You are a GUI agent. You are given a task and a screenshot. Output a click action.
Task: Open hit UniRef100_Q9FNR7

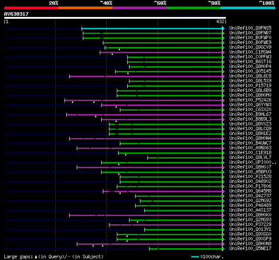click(250, 33)
